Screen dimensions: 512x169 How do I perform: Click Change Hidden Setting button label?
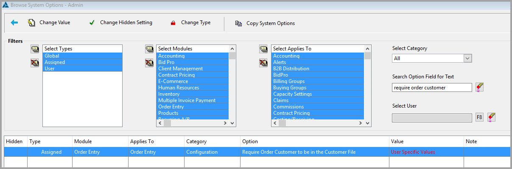pos(126,23)
